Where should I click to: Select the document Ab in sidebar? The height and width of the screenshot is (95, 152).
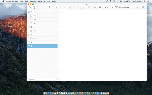(42, 20)
